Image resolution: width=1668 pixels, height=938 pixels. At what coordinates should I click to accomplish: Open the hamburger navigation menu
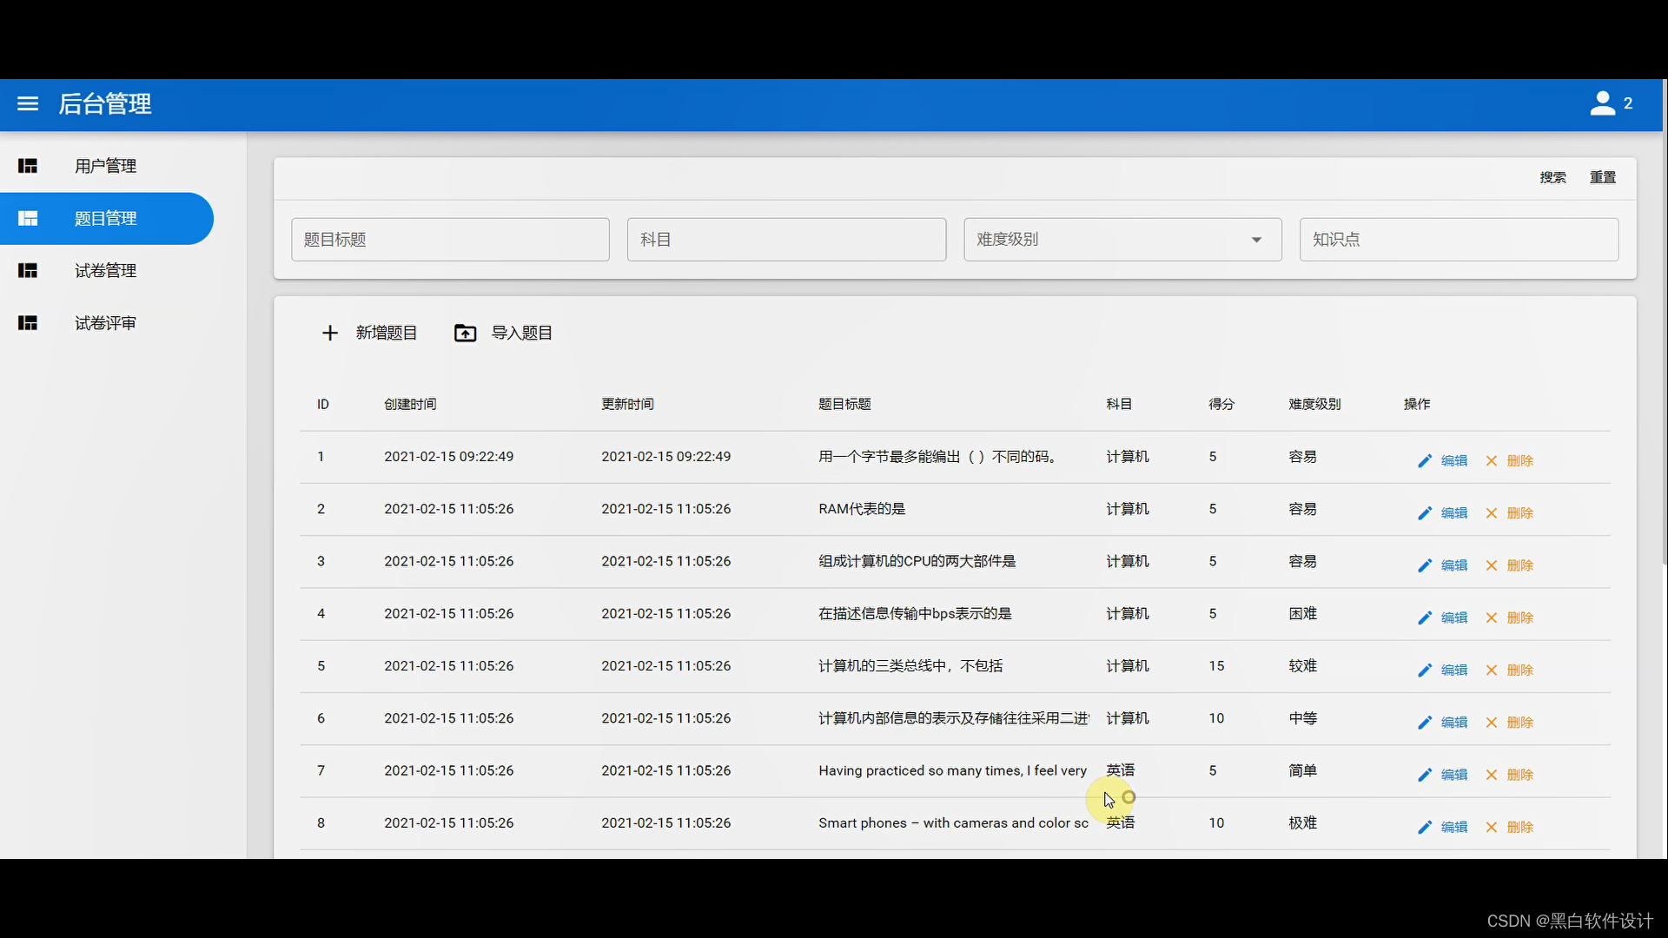click(28, 103)
